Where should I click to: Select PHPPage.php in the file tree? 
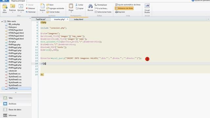click(14, 45)
